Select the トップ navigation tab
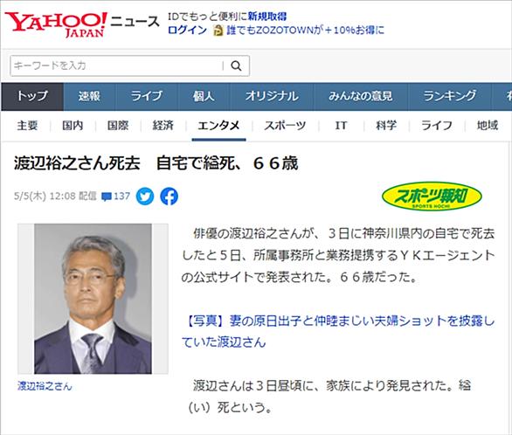 point(32,97)
